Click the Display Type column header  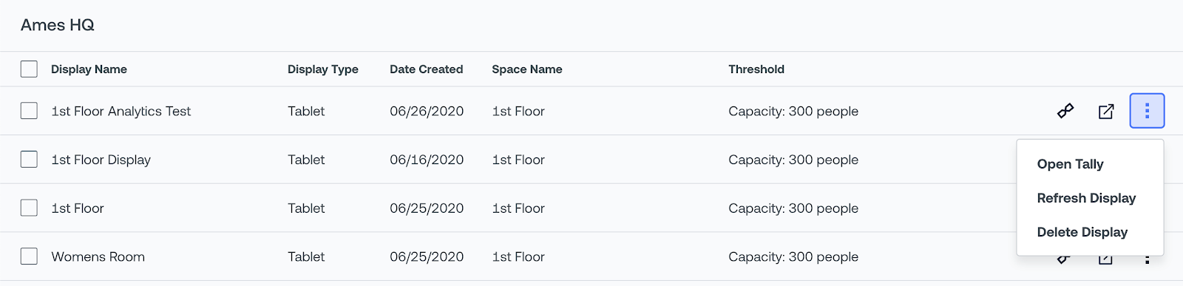click(322, 69)
